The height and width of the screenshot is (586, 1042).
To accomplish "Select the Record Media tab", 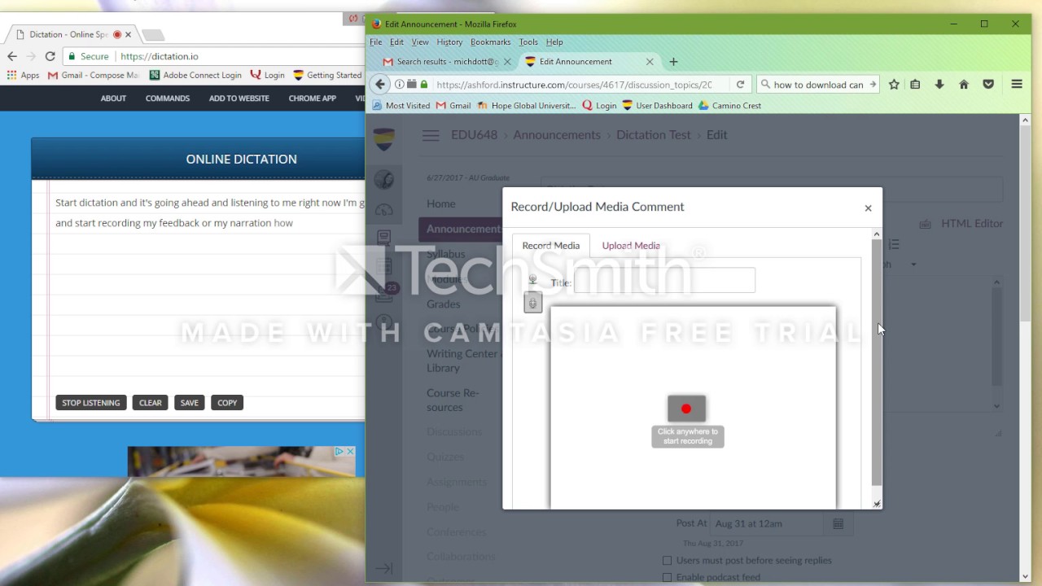I will click(551, 246).
